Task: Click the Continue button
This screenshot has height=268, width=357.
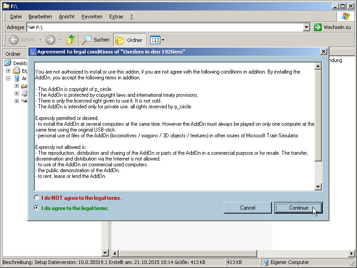Action: [298, 208]
